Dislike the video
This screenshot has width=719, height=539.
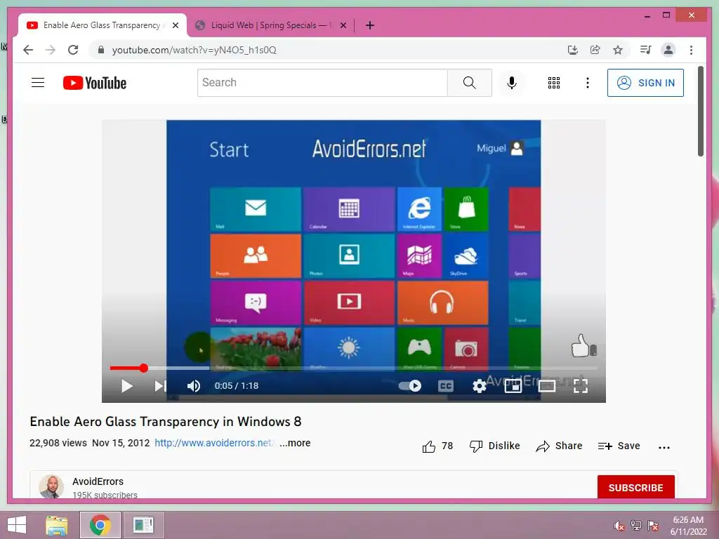click(494, 446)
